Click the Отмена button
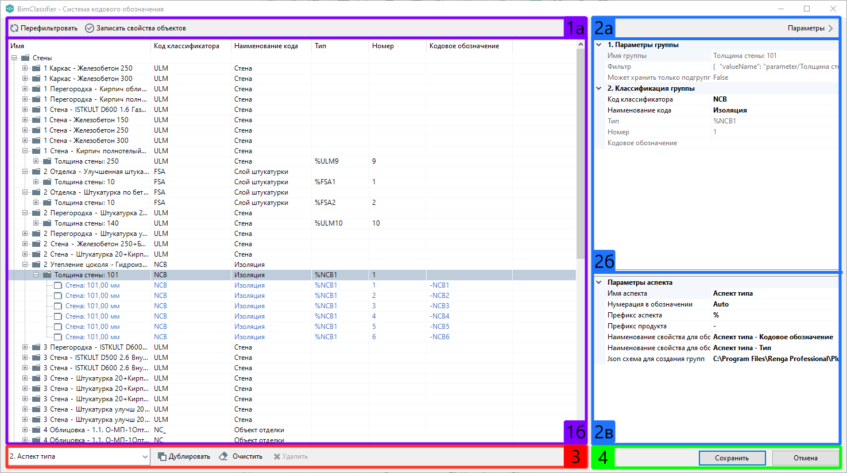 [806, 458]
